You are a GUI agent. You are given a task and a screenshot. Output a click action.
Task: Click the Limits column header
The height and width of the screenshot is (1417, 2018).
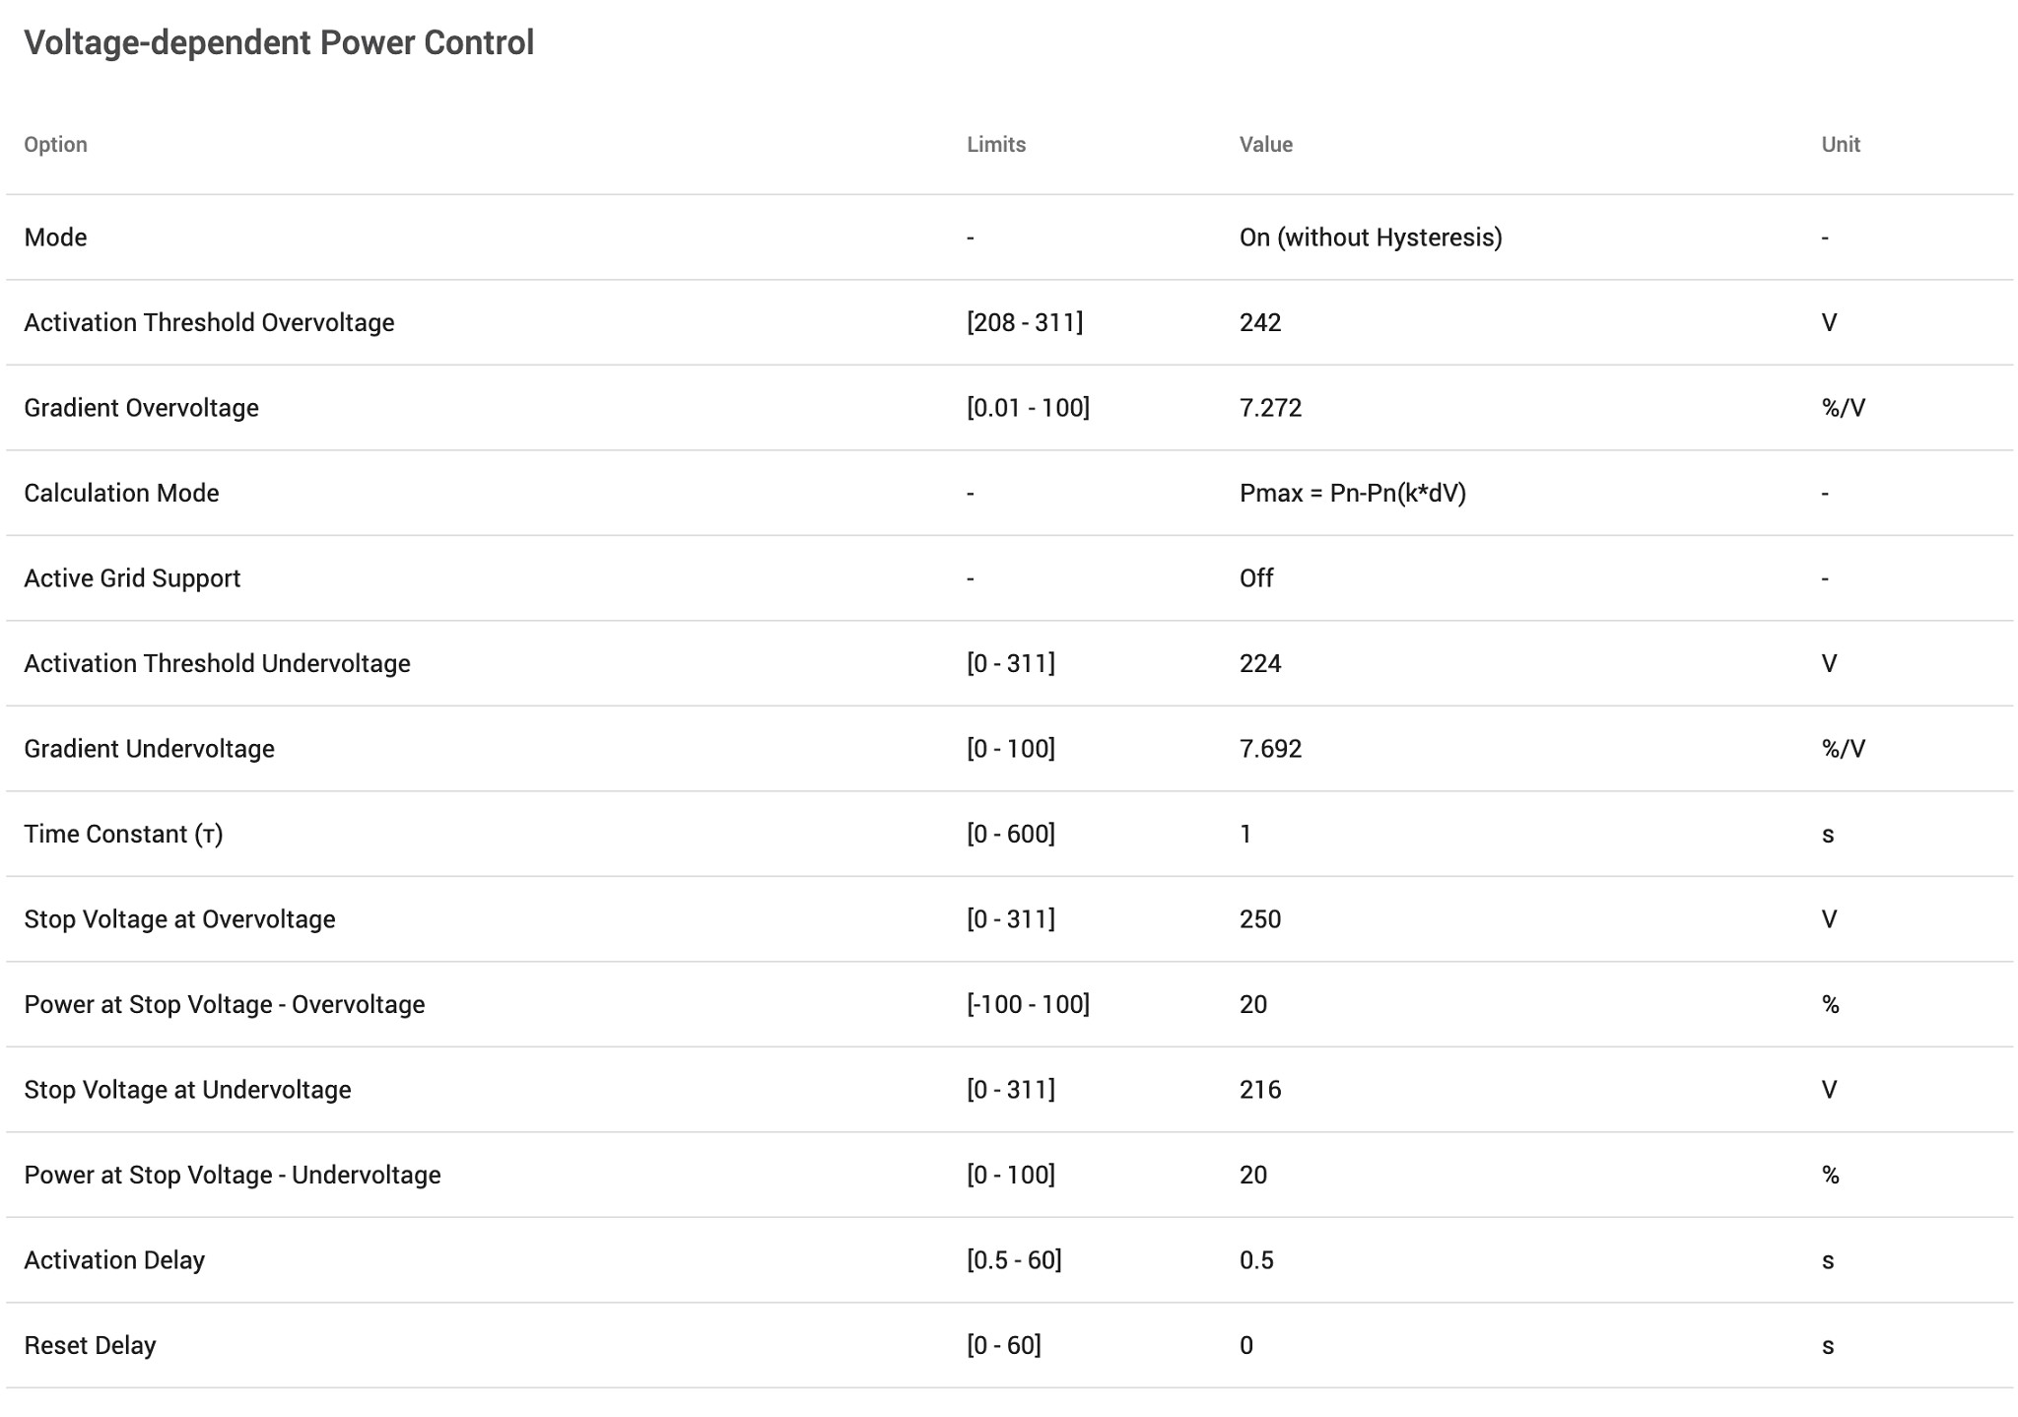[x=996, y=145]
